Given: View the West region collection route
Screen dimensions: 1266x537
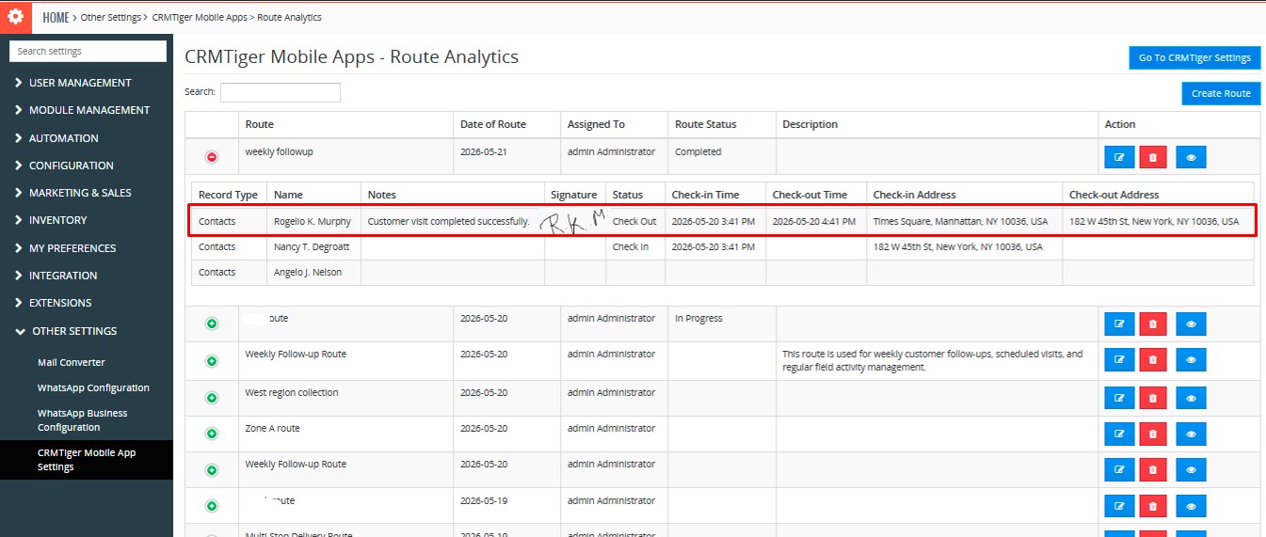Looking at the screenshot, I should pos(1191,398).
